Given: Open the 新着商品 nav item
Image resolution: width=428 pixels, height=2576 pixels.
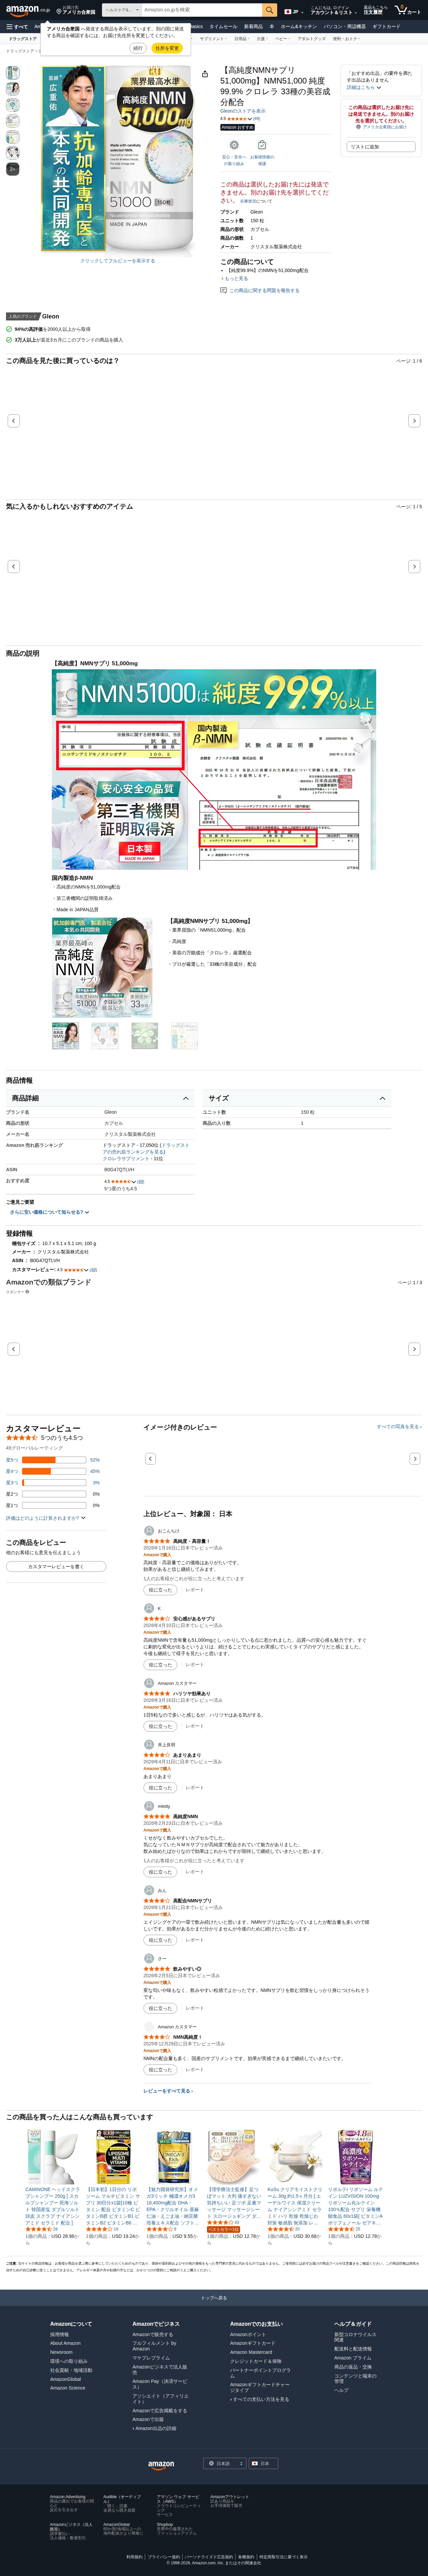Looking at the screenshot, I should point(253,27).
